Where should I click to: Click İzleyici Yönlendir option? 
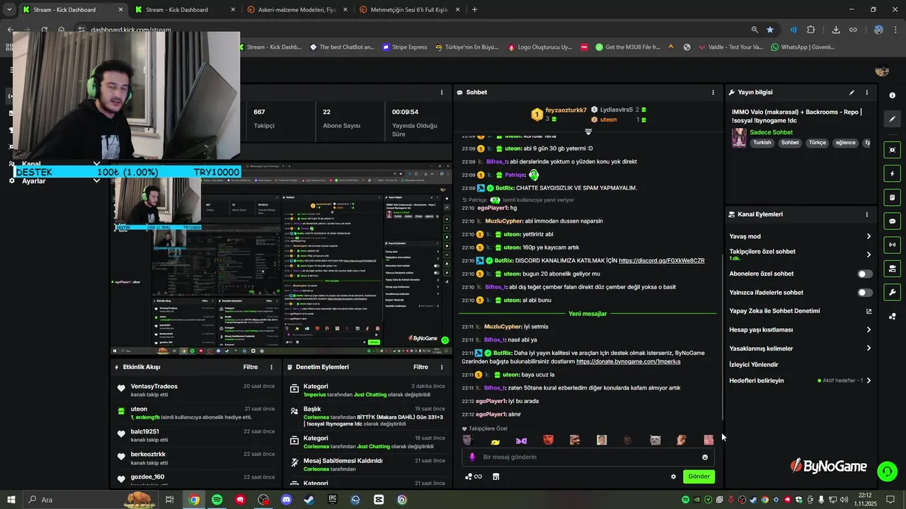pos(754,365)
